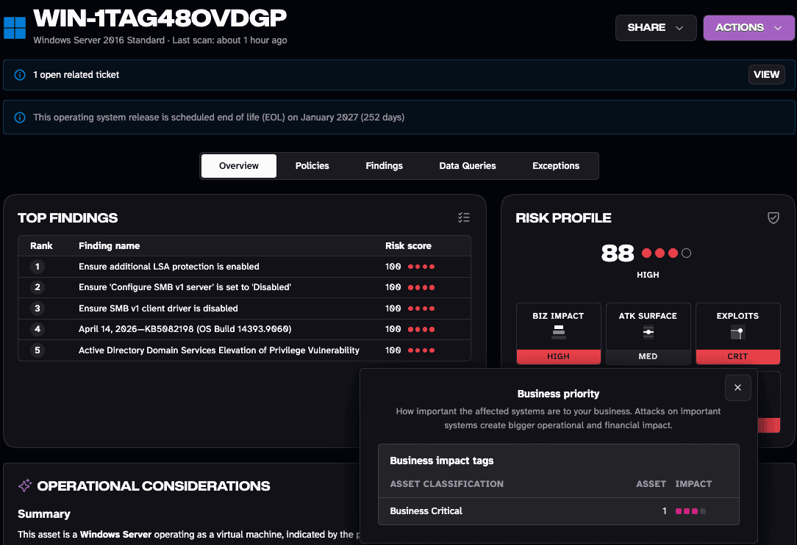Click the '1 open related ticket' text
This screenshot has width=797, height=545.
tap(76, 75)
